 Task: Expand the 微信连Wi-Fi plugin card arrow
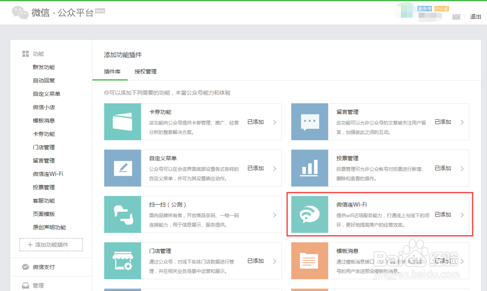coord(462,215)
